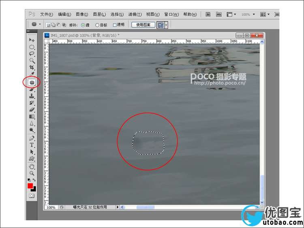Viewport: 304px width, 228px height.
Task: Open the 100% zoom level dropdown
Action: pyautogui.click(x=254, y=15)
